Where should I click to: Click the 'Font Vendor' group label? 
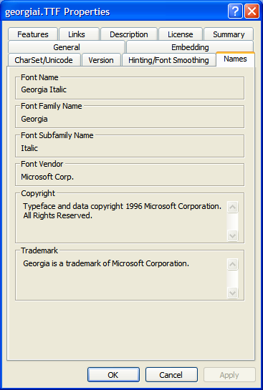point(42,164)
